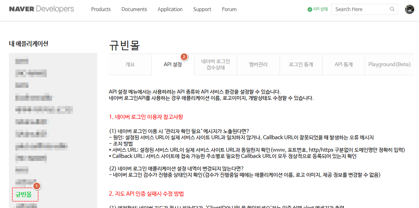Open the Application menu
419x208 pixels.
pyautogui.click(x=170, y=9)
